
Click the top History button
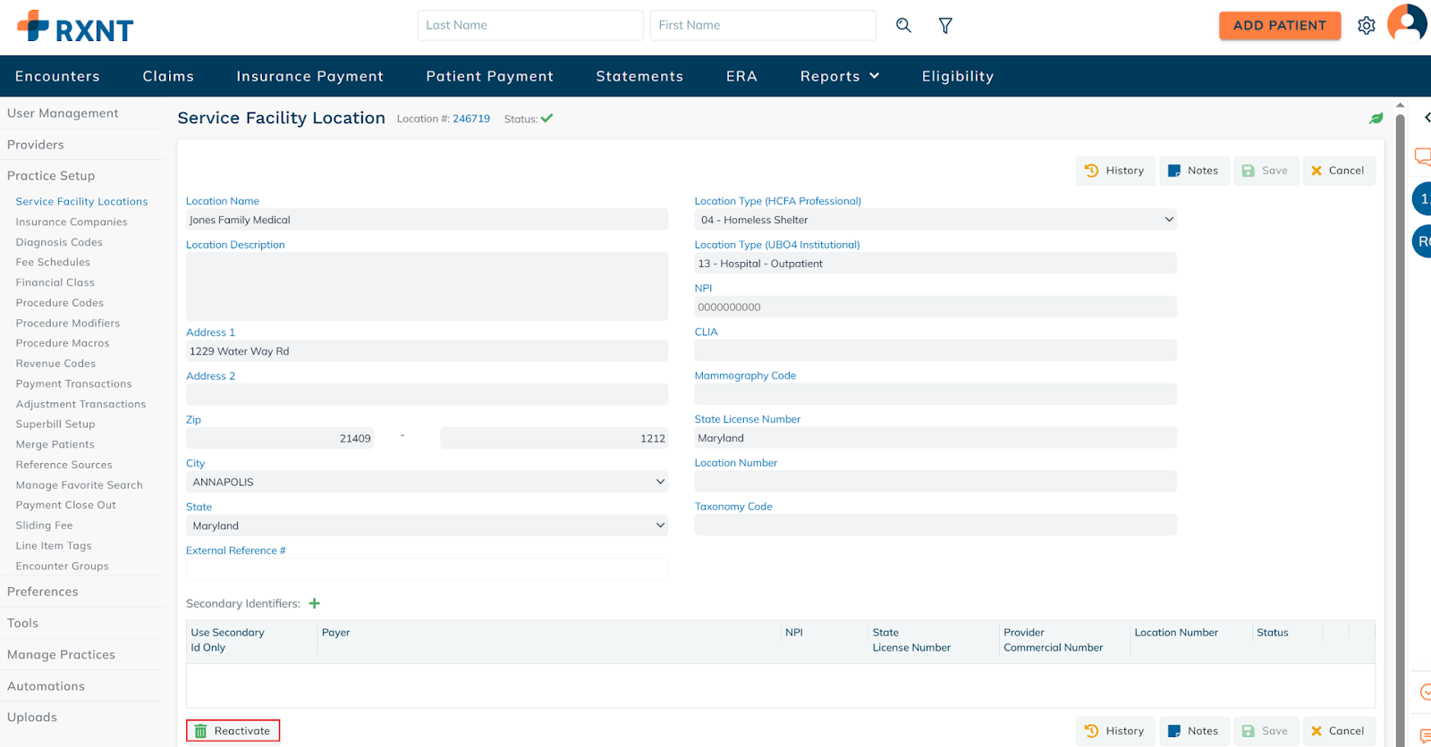click(x=1114, y=171)
